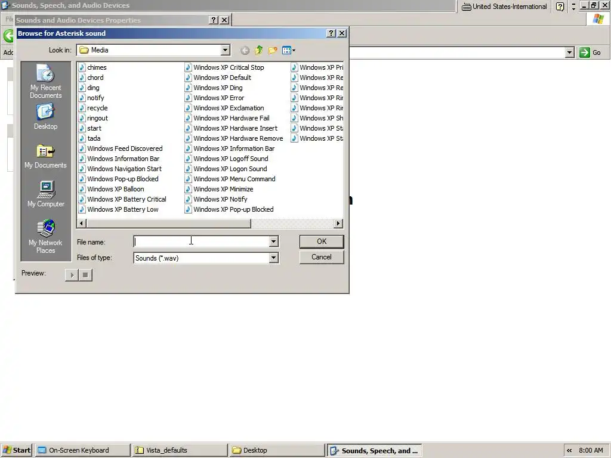Open My Recent Documents in places bar

click(x=45, y=81)
